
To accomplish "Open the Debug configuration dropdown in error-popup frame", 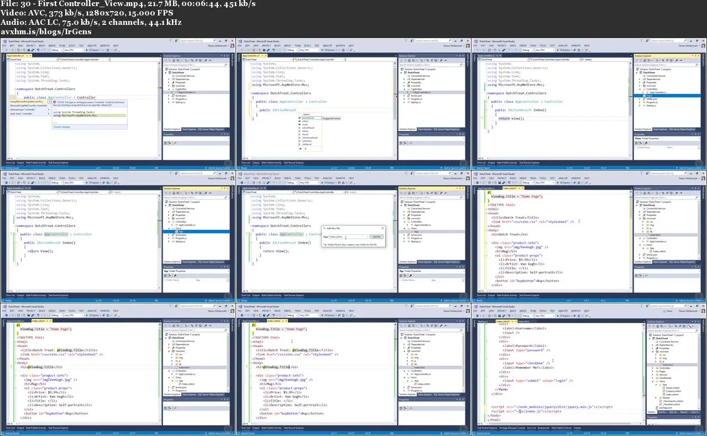I will pos(57,50).
